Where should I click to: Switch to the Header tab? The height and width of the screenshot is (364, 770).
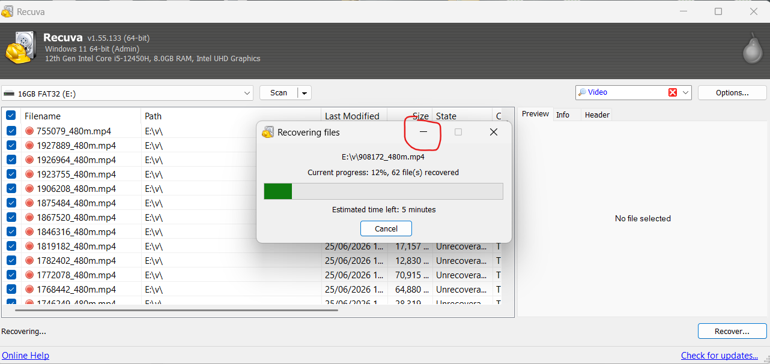[x=597, y=115]
